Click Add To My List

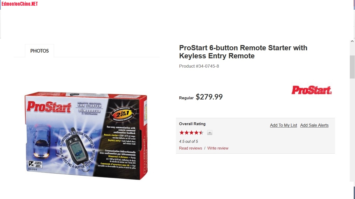point(284,125)
